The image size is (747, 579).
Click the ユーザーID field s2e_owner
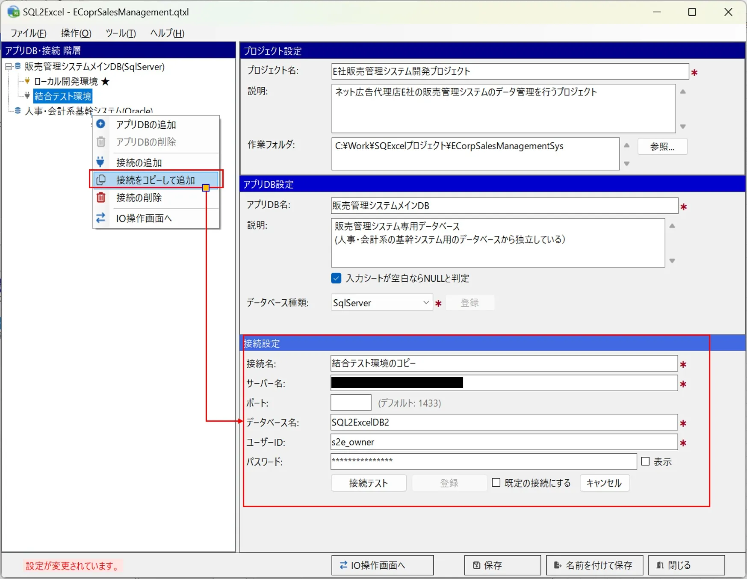pyautogui.click(x=504, y=442)
